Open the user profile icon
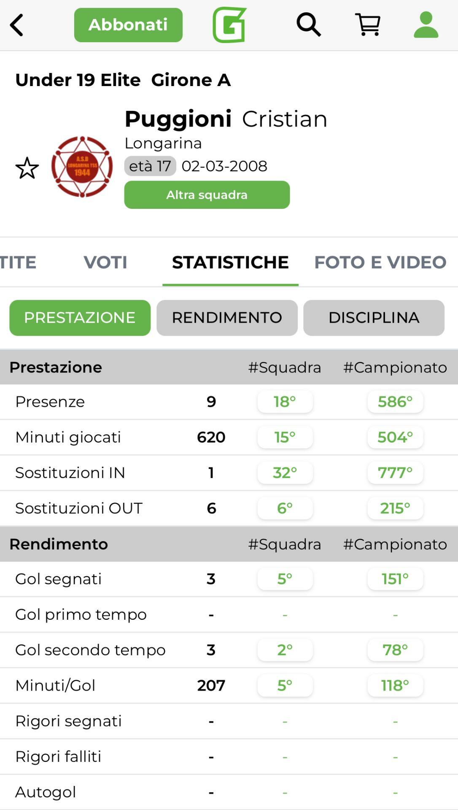The image size is (458, 810). (x=426, y=24)
